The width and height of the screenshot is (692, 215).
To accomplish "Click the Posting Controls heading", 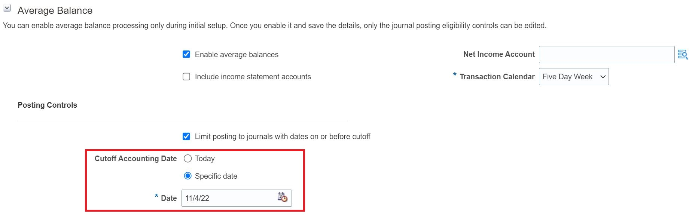I will [x=48, y=105].
